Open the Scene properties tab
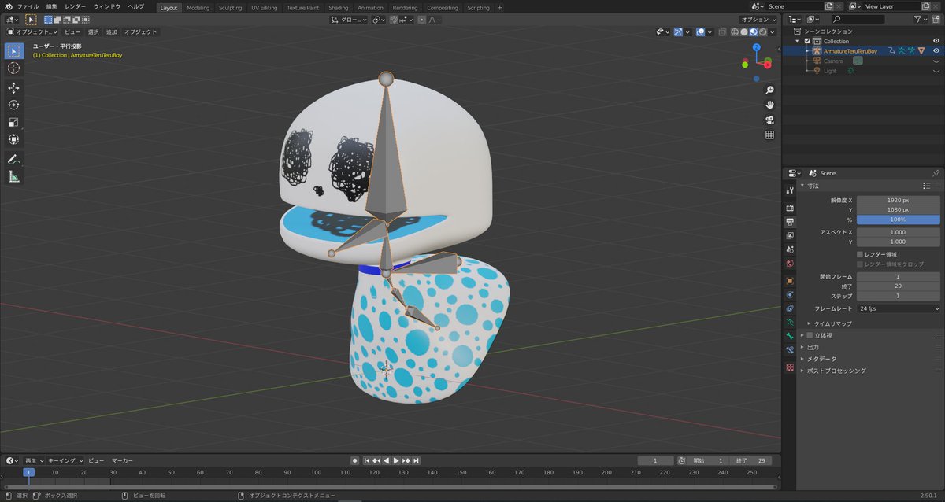945x502 pixels. (x=790, y=249)
